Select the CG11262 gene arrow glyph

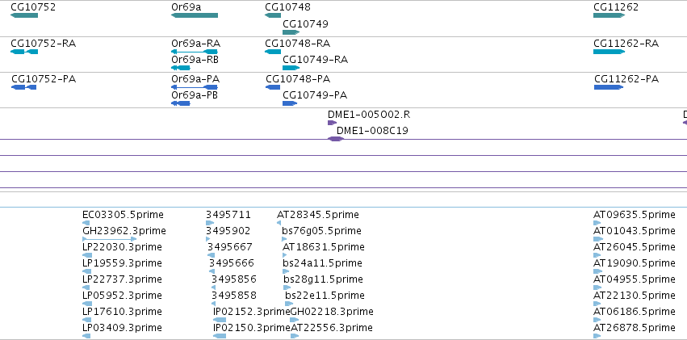tap(609, 15)
